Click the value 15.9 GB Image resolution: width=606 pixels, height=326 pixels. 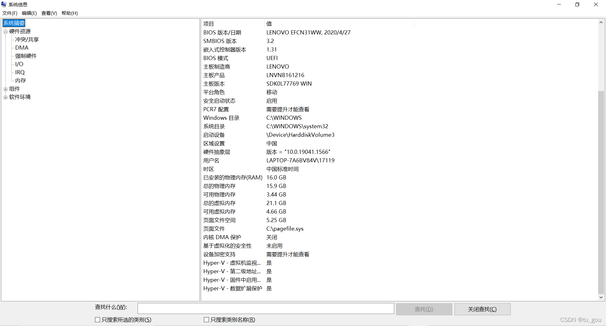tap(276, 186)
